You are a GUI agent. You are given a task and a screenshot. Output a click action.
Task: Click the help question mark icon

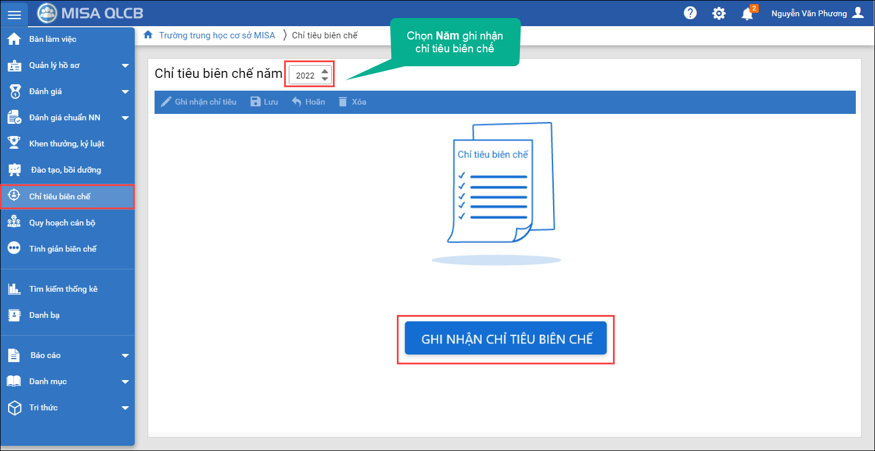tap(690, 13)
